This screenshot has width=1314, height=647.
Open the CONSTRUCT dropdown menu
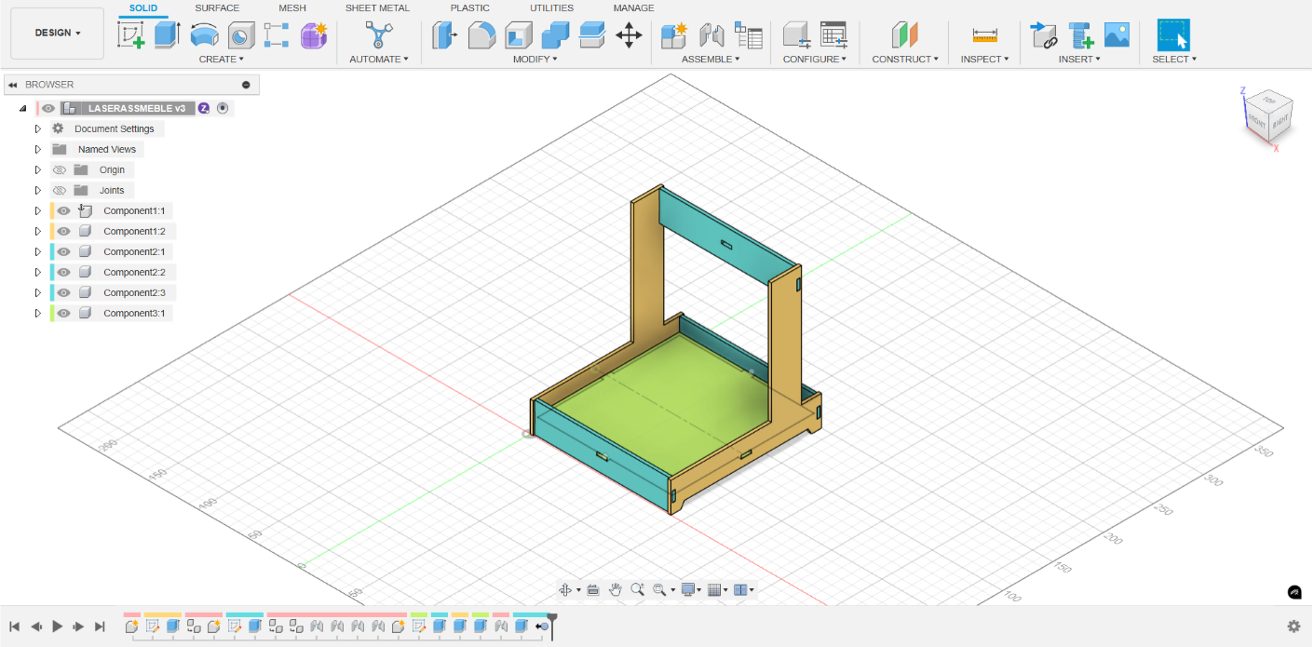pos(905,59)
